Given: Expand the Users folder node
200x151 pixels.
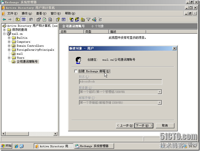Looking at the screenshot, I should tap(9, 58).
